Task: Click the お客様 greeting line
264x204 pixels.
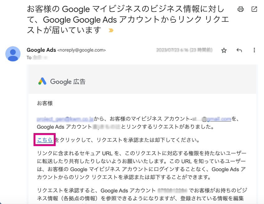Action: [45, 103]
